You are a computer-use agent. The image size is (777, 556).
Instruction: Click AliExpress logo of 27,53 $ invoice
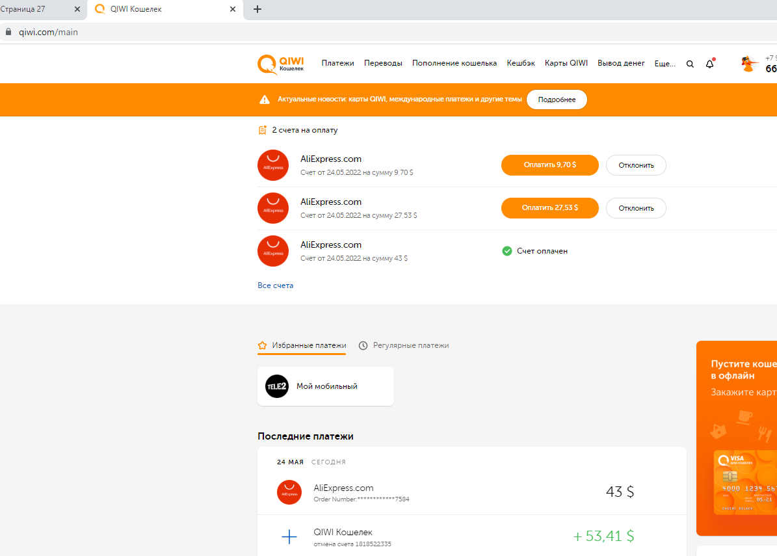[x=273, y=208]
